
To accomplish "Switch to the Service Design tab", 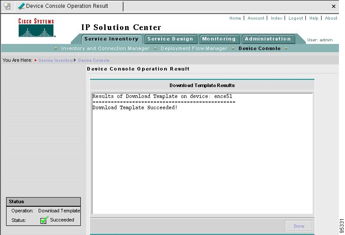I will point(170,39).
